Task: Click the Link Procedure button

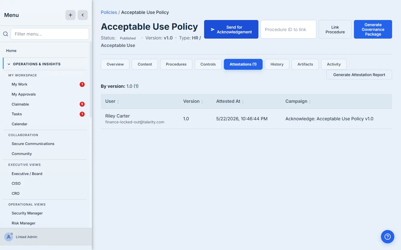Action: pyautogui.click(x=335, y=29)
